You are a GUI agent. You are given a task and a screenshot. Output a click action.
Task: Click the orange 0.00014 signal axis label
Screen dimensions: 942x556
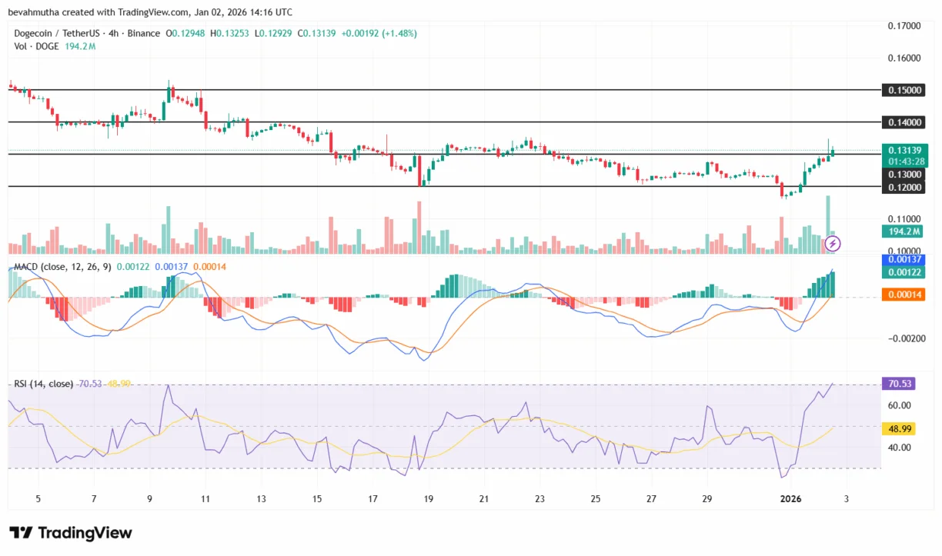(902, 295)
